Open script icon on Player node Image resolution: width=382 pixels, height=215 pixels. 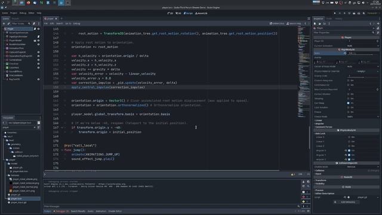pos(35,29)
